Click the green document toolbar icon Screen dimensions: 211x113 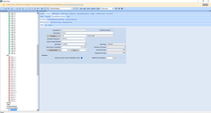click(23, 9)
